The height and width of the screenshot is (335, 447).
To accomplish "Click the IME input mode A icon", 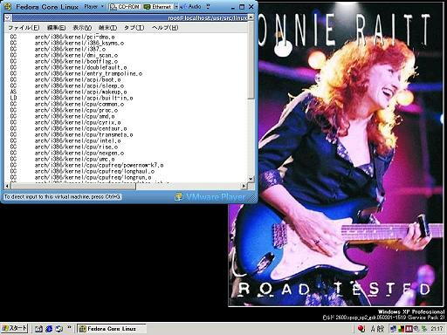I will (374, 329).
